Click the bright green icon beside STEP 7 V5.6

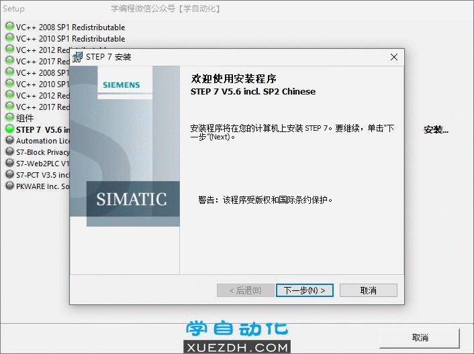9,129
